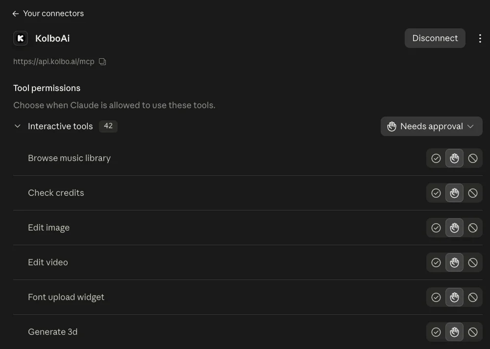This screenshot has width=490, height=349.
Task: Block the Browse music library tool
Action: point(473,158)
